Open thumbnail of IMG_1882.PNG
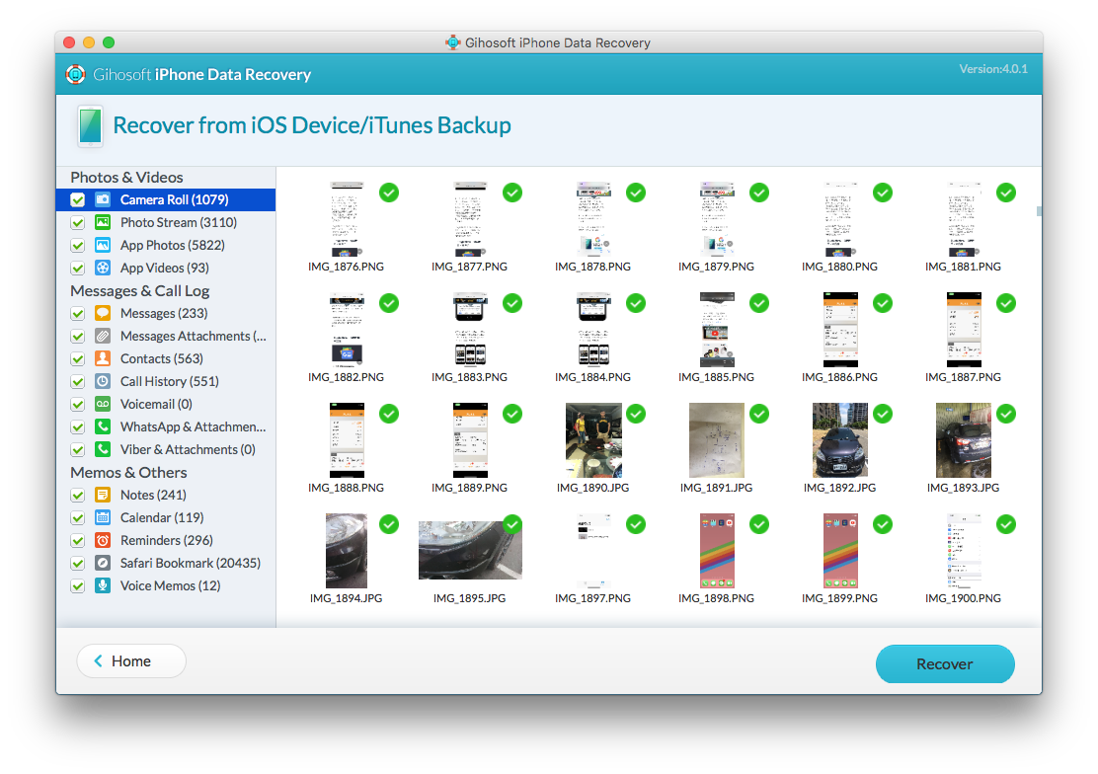The width and height of the screenshot is (1098, 774). [x=347, y=330]
